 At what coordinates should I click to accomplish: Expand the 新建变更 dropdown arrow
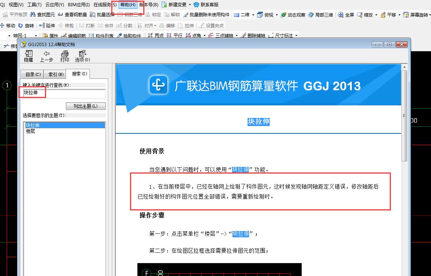190,5
